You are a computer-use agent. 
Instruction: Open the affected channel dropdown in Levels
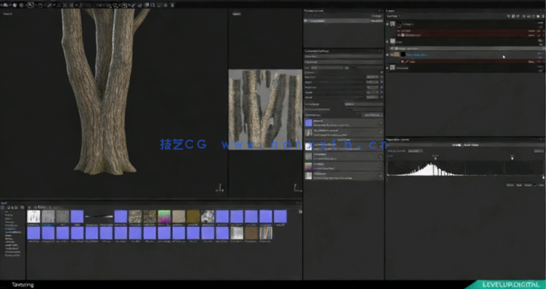415,151
